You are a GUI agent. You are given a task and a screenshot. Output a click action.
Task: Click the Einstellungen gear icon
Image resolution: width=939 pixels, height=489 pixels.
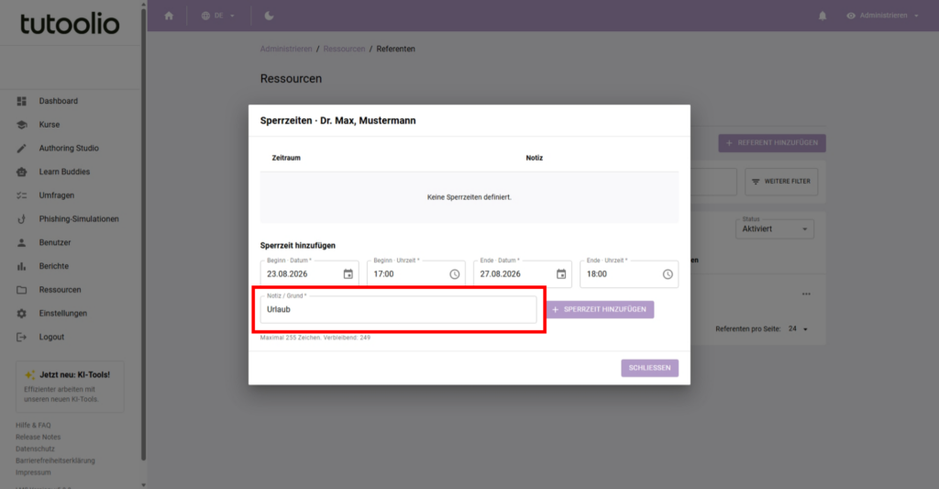(22, 313)
